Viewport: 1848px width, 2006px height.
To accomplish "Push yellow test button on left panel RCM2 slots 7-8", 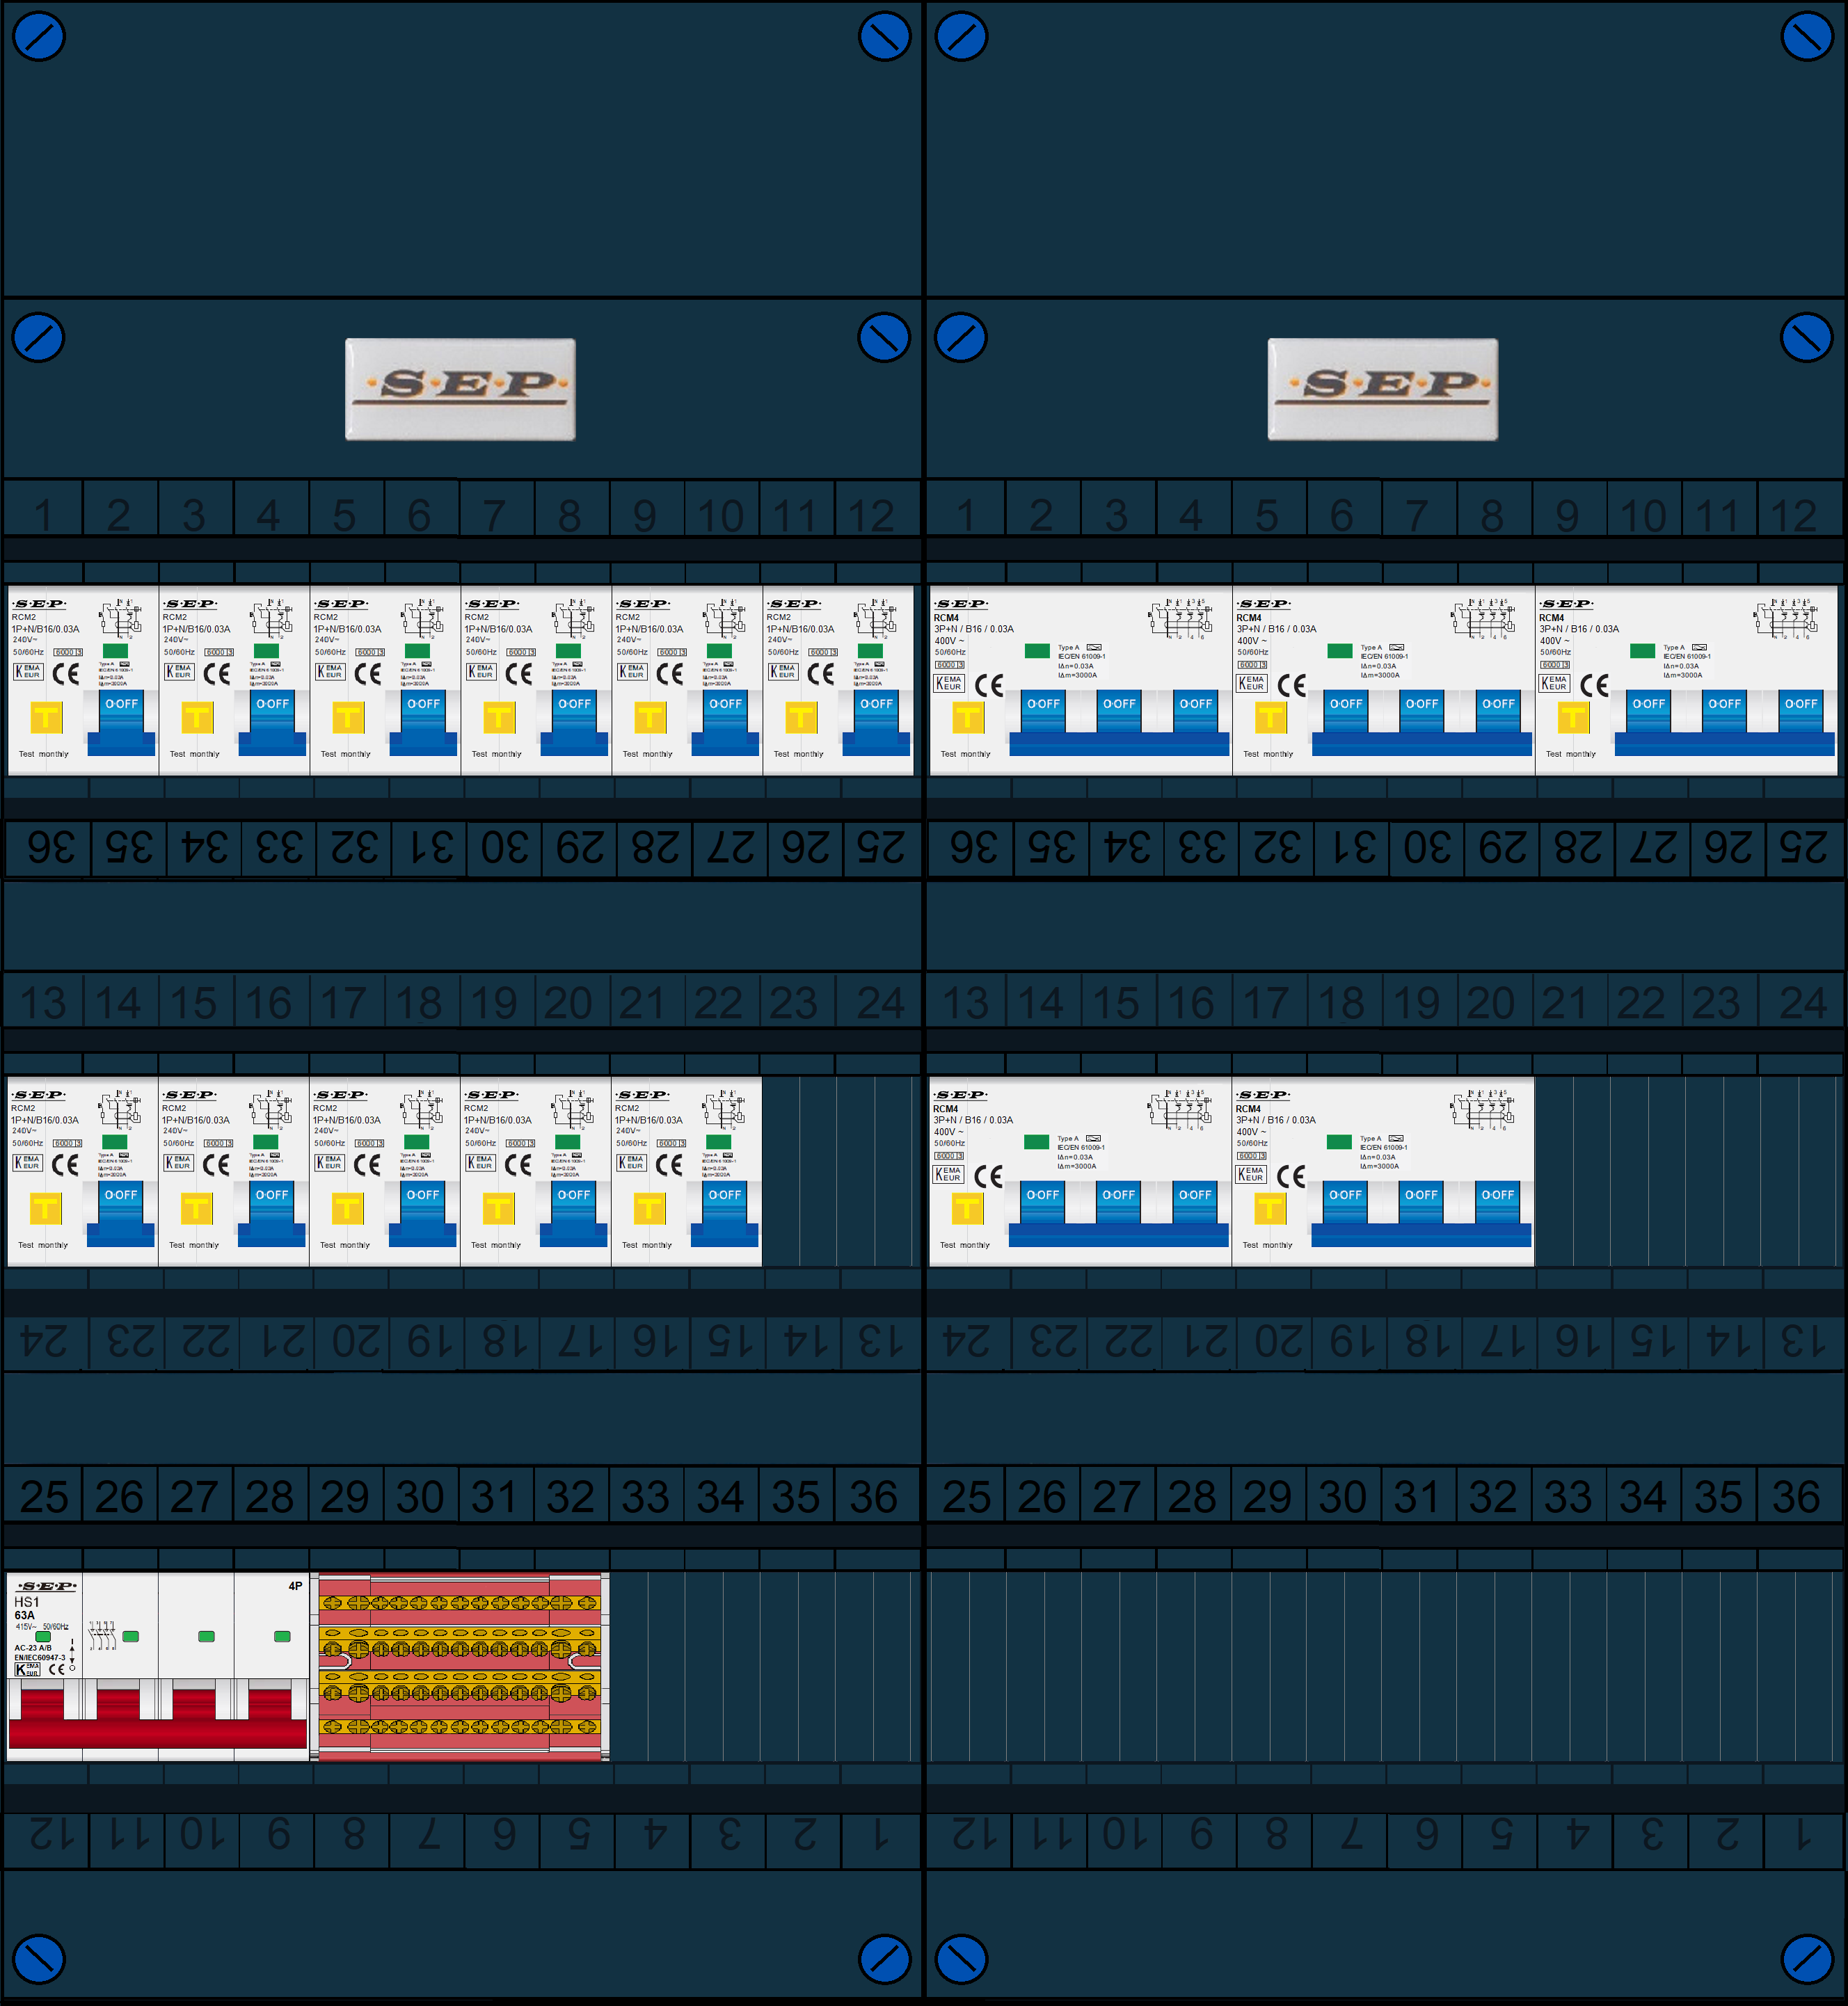I will click(x=499, y=716).
